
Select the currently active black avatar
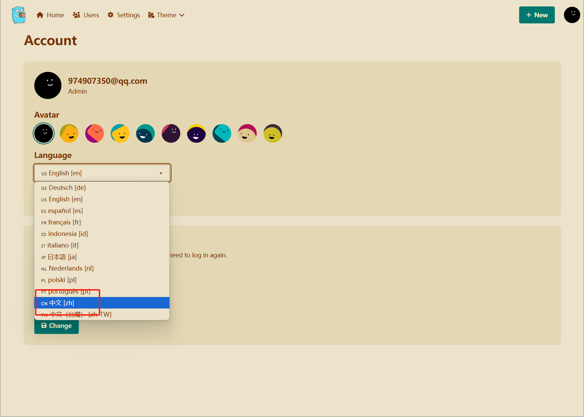click(x=44, y=133)
